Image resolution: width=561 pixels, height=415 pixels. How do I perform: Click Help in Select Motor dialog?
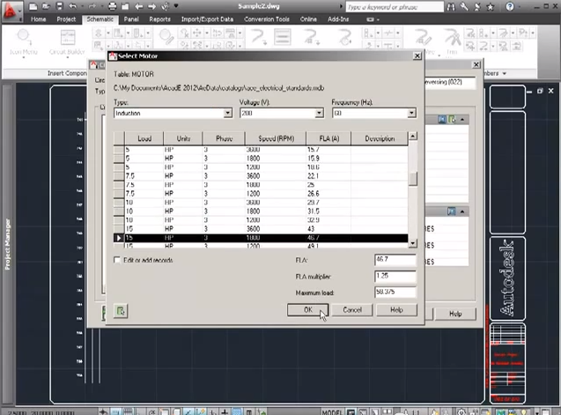pyautogui.click(x=396, y=310)
